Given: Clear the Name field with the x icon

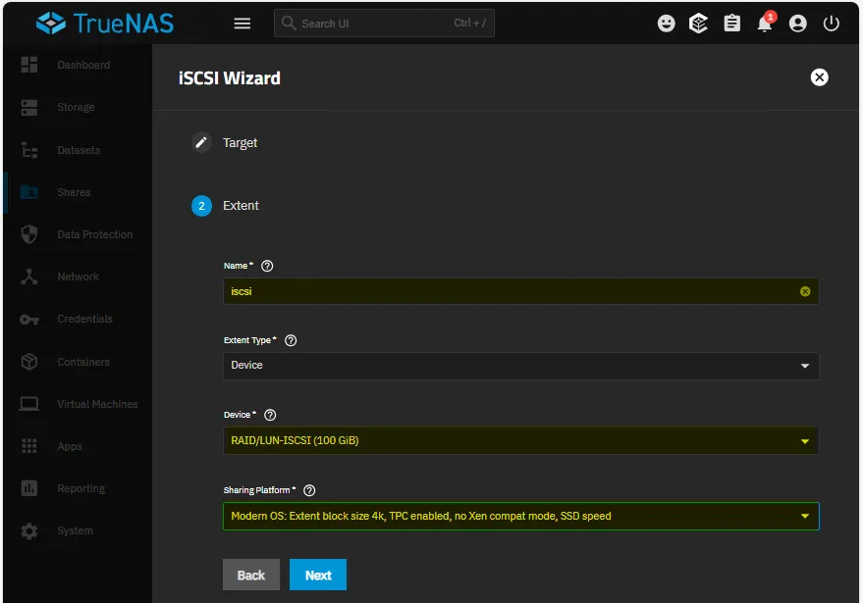Looking at the screenshot, I should [x=805, y=291].
